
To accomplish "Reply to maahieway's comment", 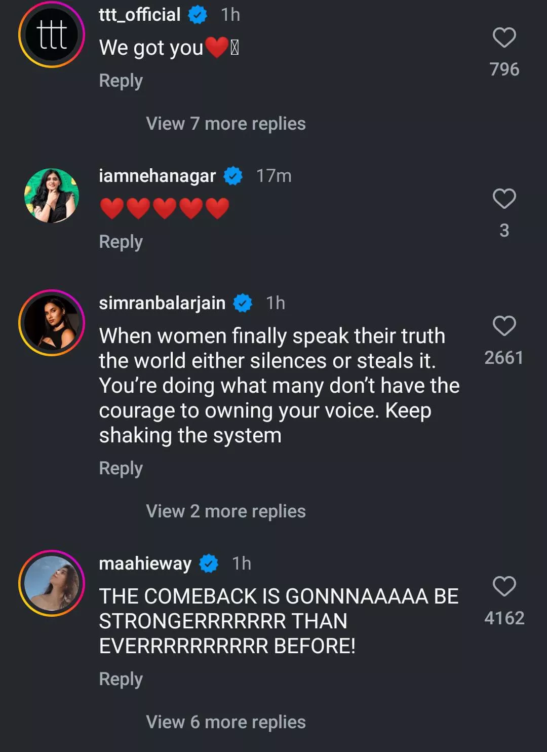I will (x=121, y=679).
